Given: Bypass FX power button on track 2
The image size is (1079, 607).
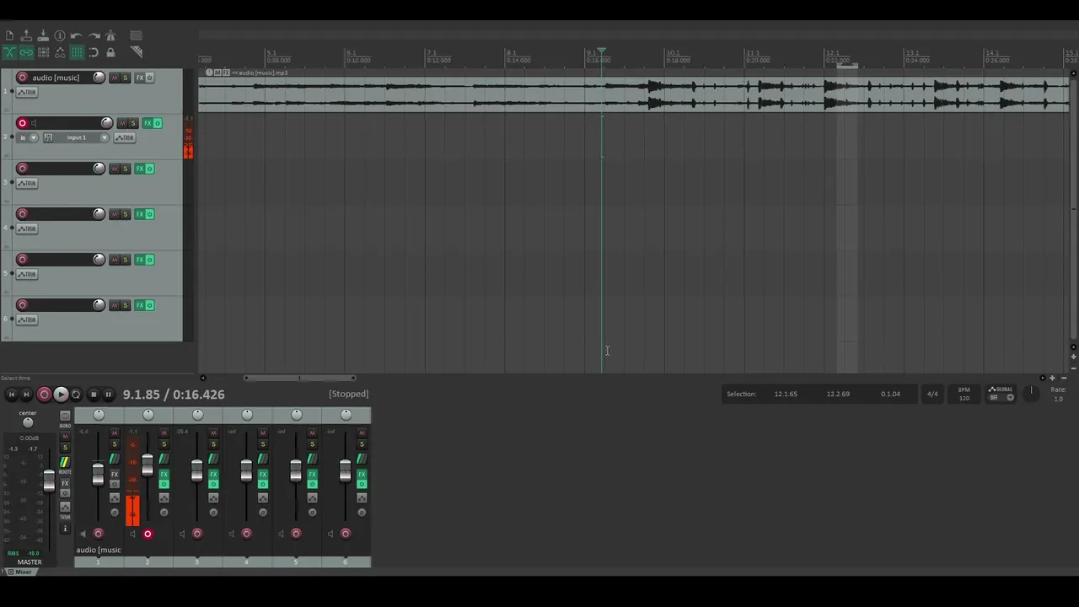Looking at the screenshot, I should pyautogui.click(x=158, y=123).
